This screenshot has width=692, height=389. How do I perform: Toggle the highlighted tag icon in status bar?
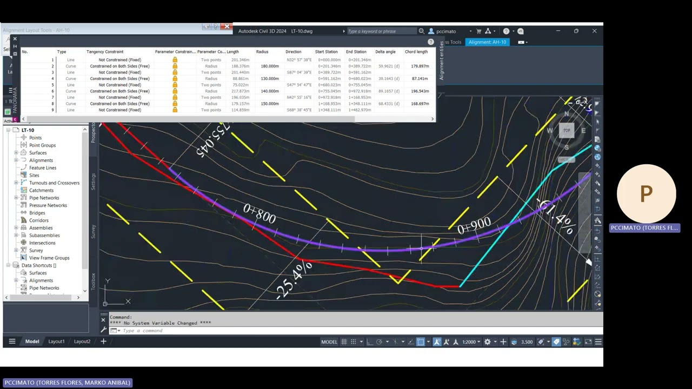tap(556, 342)
